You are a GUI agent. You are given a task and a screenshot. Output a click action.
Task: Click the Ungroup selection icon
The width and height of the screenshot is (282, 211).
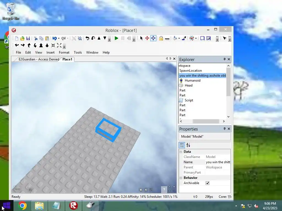coord(80,38)
